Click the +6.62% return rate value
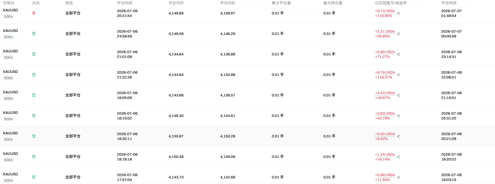 click(x=381, y=139)
